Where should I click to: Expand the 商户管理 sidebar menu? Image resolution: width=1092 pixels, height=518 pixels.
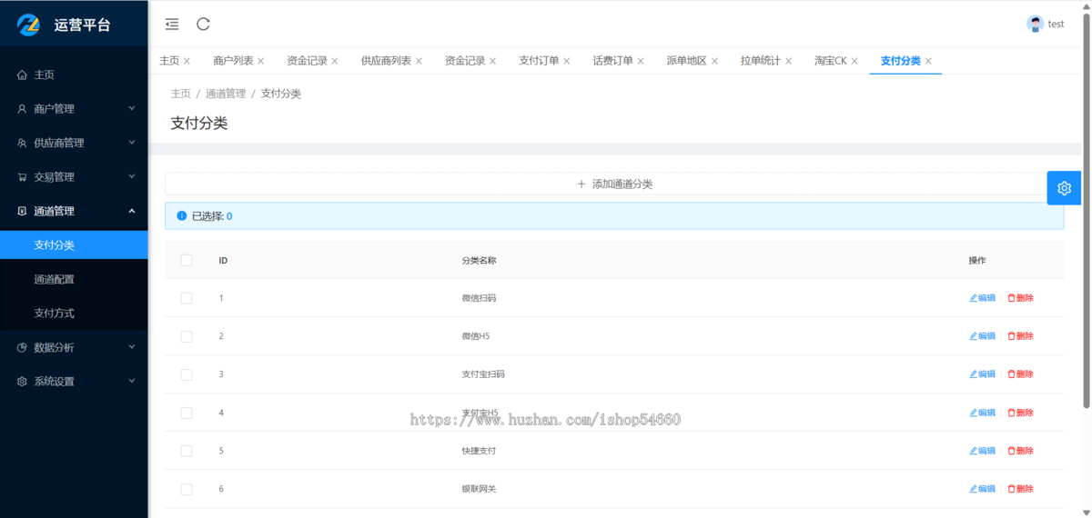point(74,109)
